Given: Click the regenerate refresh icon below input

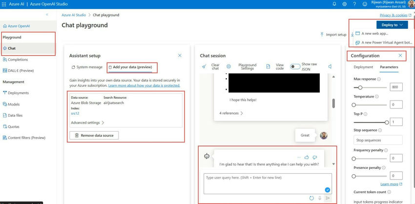Looking at the screenshot, I should pyautogui.click(x=311, y=198).
